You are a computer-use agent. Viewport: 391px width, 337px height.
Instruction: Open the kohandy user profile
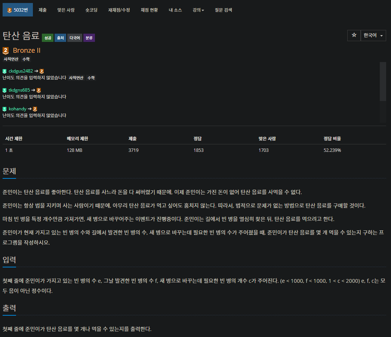pyautogui.click(x=18, y=109)
